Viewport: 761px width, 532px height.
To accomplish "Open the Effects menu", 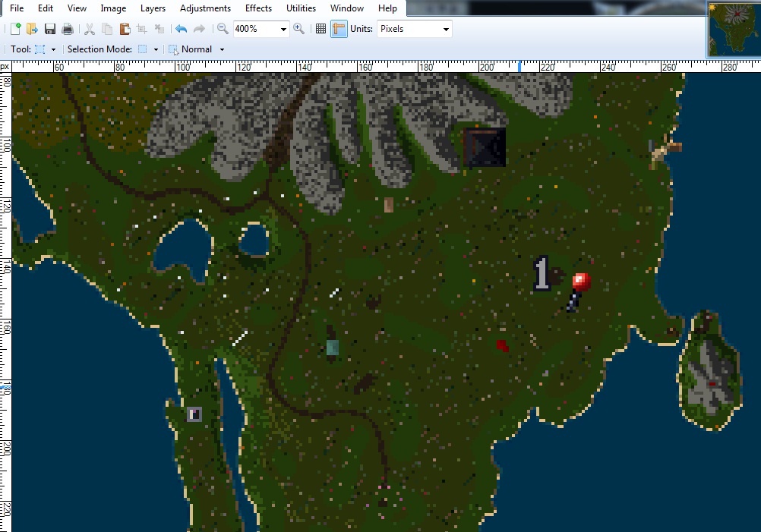I will click(x=258, y=8).
